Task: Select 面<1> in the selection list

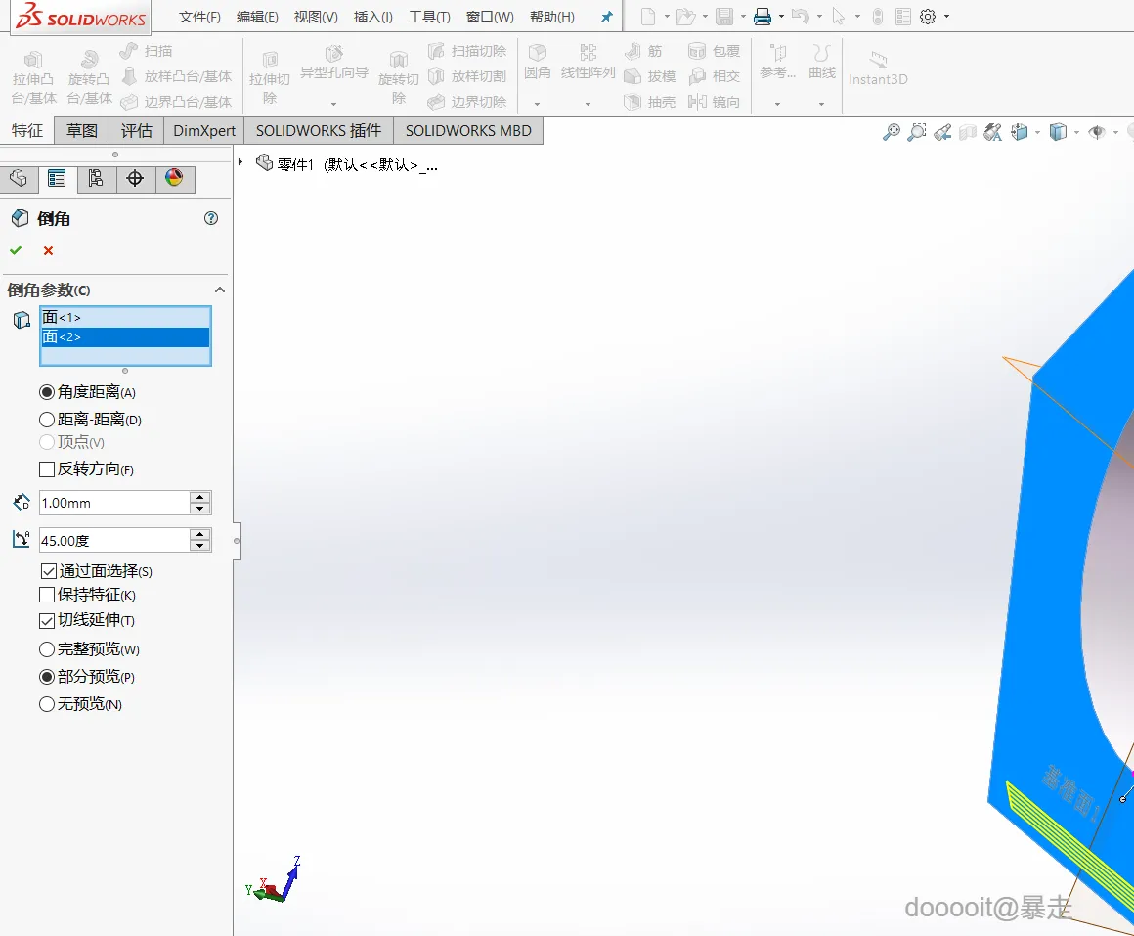Action: click(x=125, y=317)
